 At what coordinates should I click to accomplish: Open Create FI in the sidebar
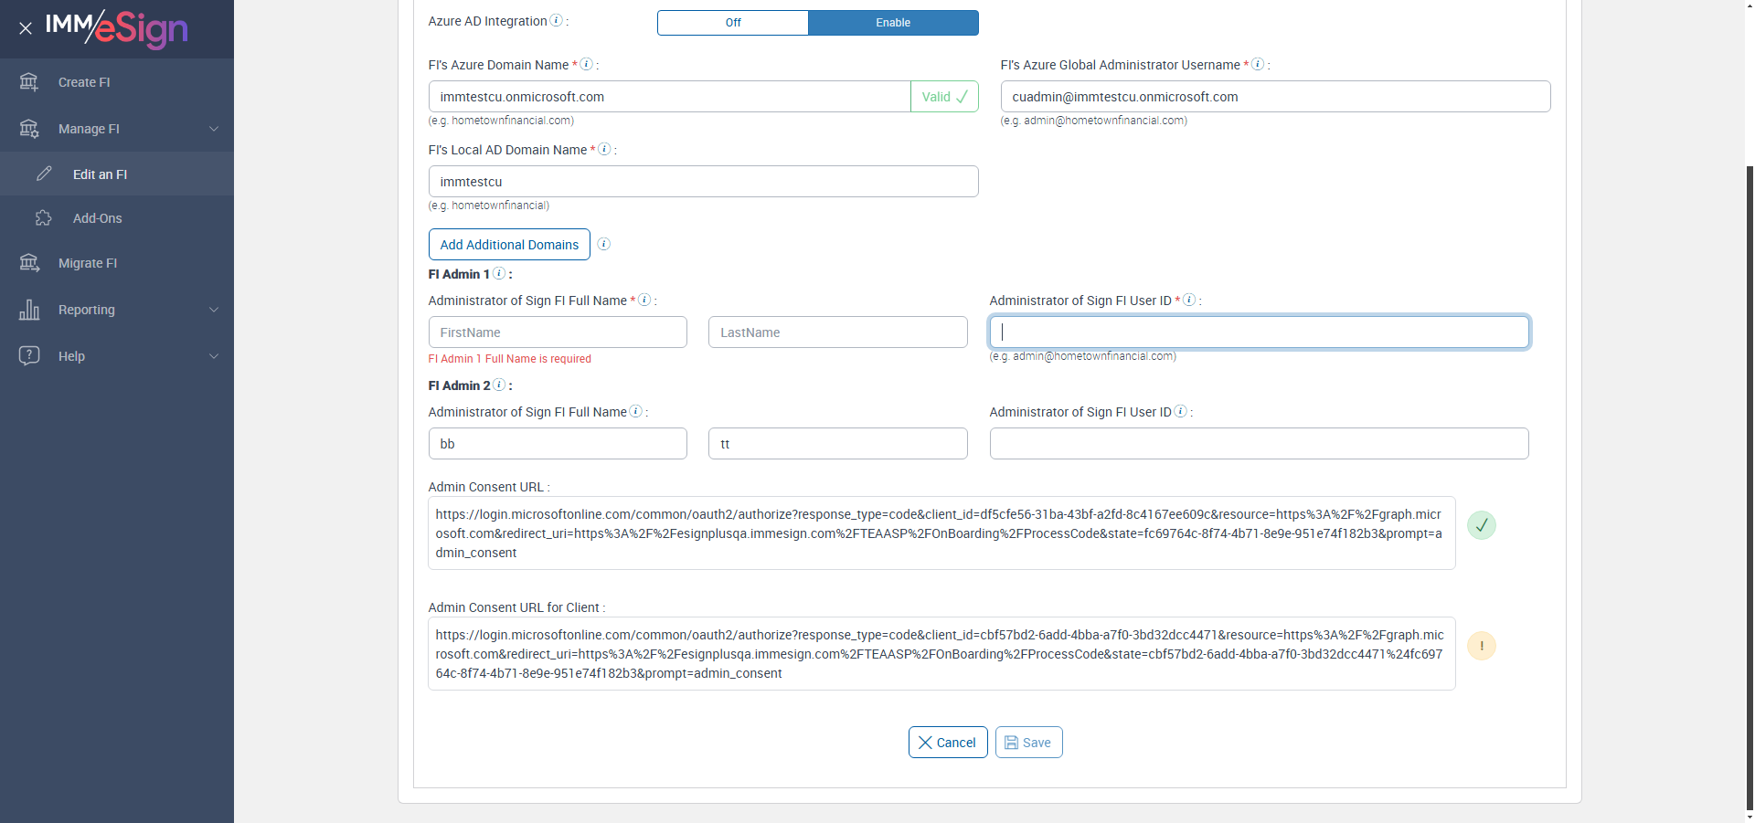click(x=84, y=82)
